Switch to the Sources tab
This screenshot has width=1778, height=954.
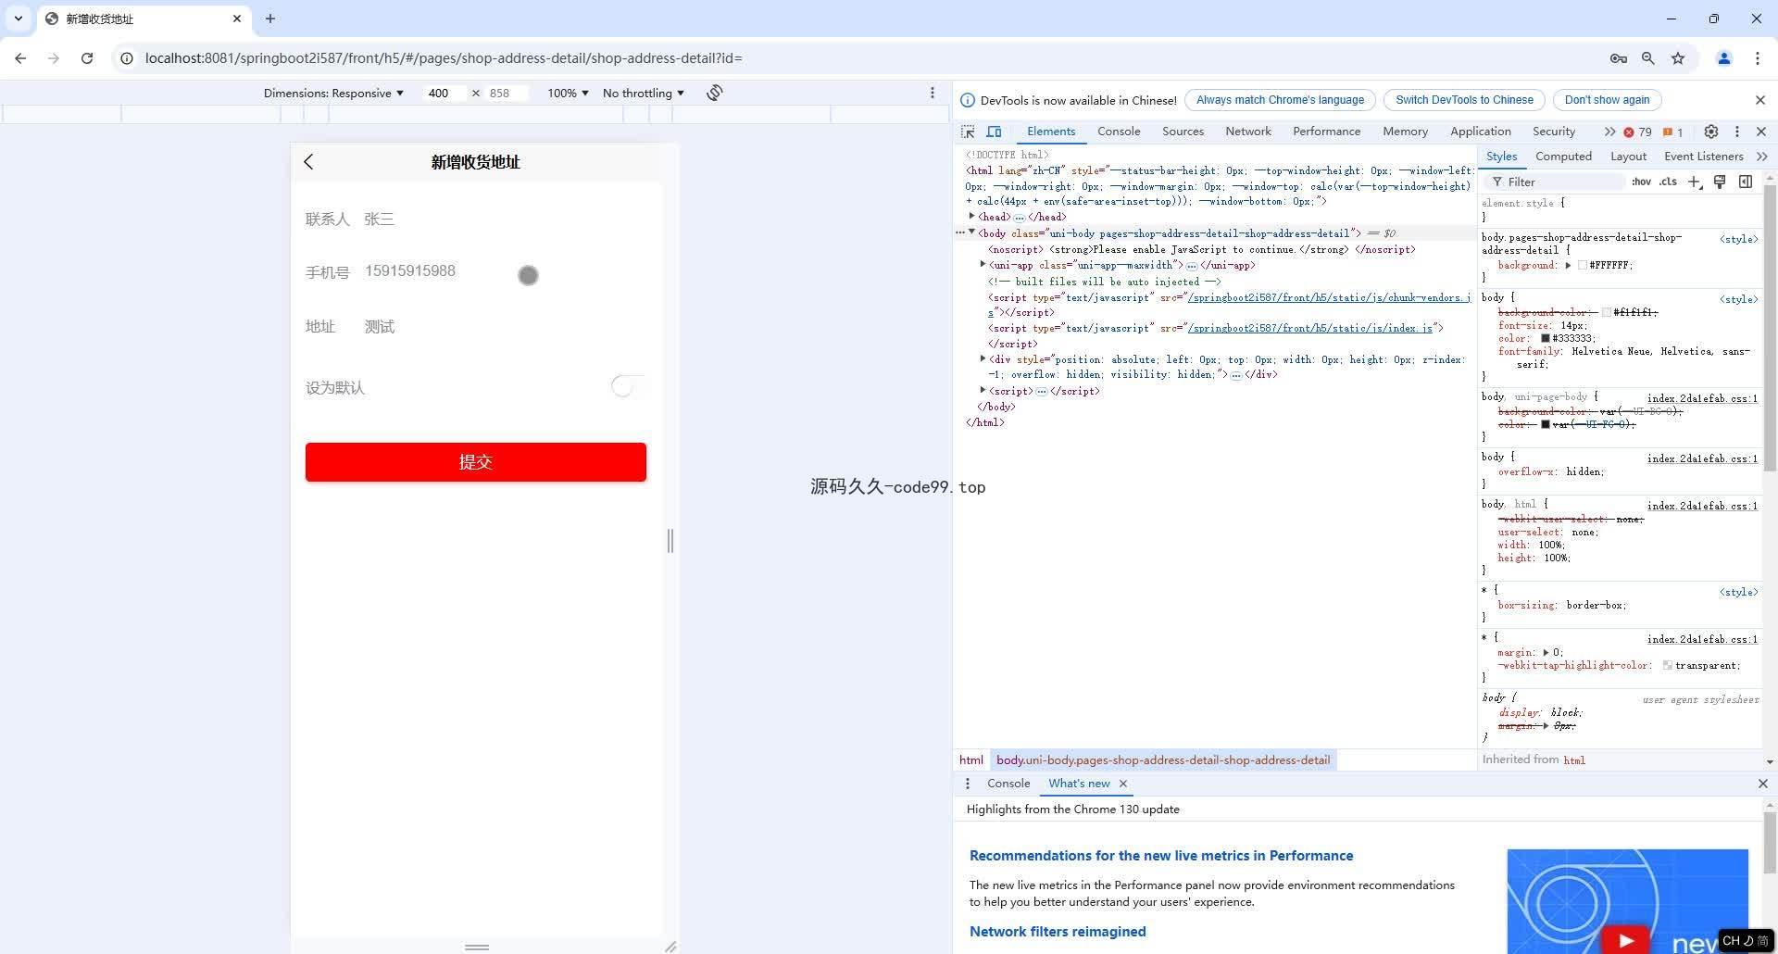coord(1183,132)
